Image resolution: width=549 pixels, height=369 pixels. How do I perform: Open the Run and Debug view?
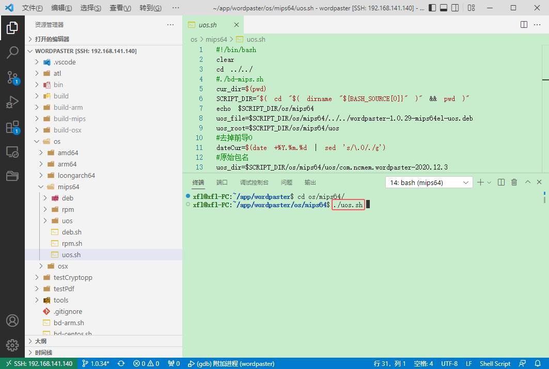(x=12, y=102)
